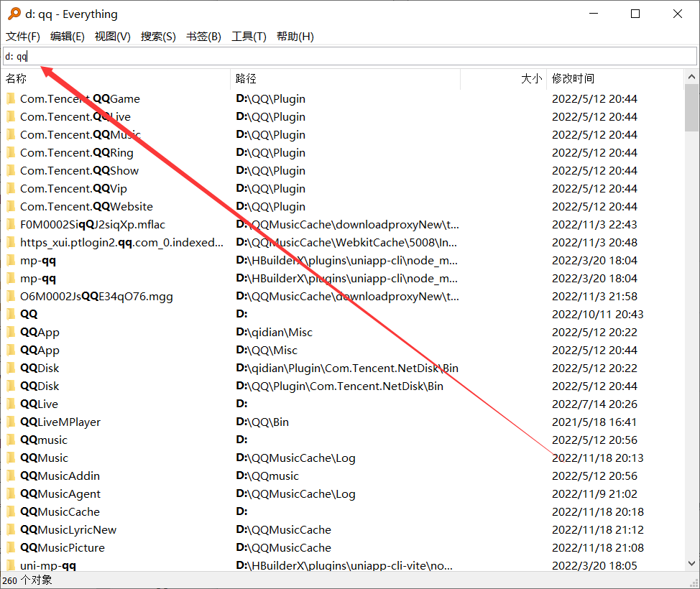Click the path D:\QQ\Misc
The width and height of the screenshot is (700, 589).
(x=267, y=351)
